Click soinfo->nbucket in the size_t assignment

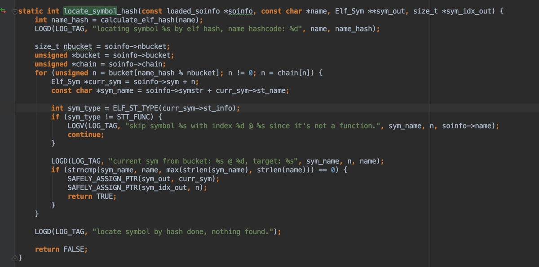135,46
